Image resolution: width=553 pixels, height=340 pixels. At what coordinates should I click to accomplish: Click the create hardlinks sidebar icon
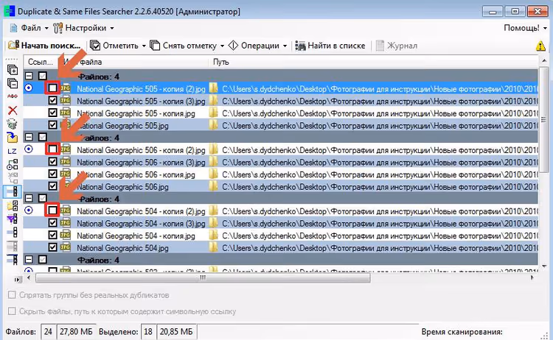(13, 164)
